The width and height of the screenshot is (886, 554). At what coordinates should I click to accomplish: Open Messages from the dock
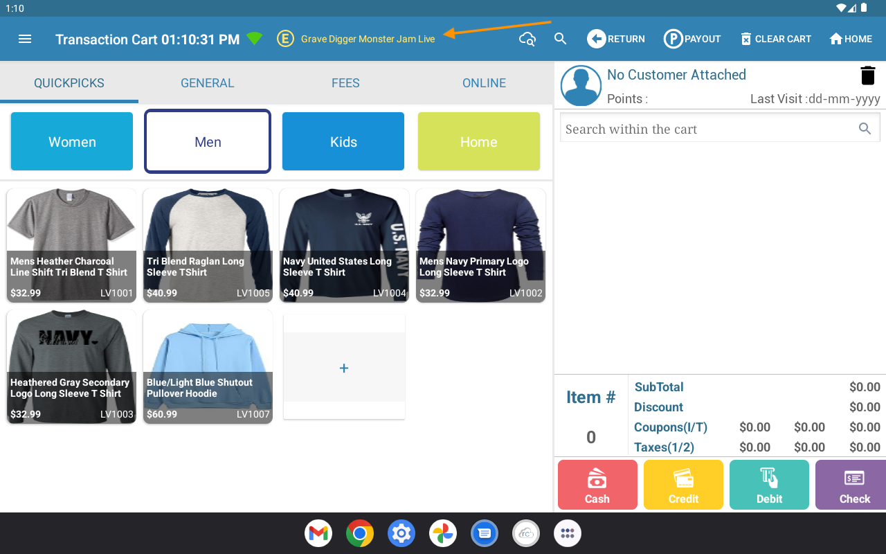tap(485, 533)
